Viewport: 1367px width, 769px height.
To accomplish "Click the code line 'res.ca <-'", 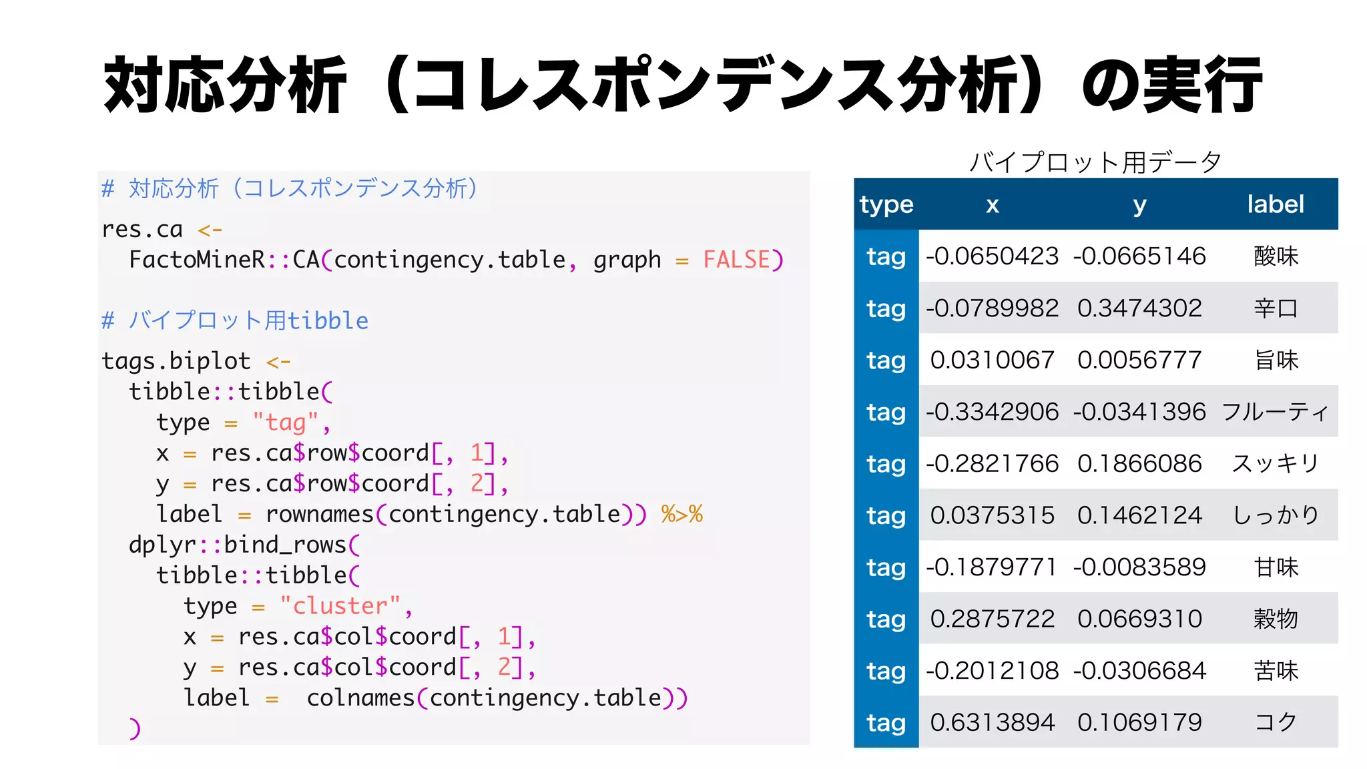I will point(162,230).
